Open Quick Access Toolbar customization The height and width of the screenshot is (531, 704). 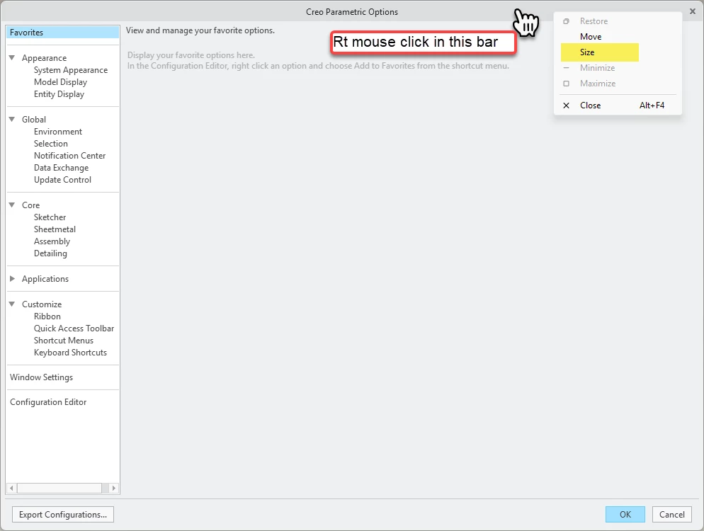[x=74, y=329]
